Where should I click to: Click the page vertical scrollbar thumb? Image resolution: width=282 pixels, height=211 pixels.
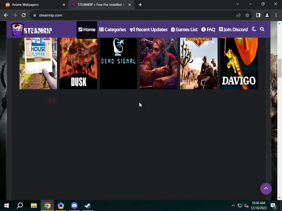click(280, 68)
